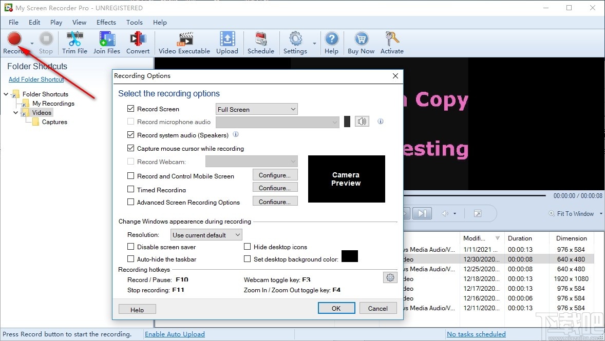The image size is (605, 341).
Task: Open the Video Executable tool
Action: click(x=183, y=42)
